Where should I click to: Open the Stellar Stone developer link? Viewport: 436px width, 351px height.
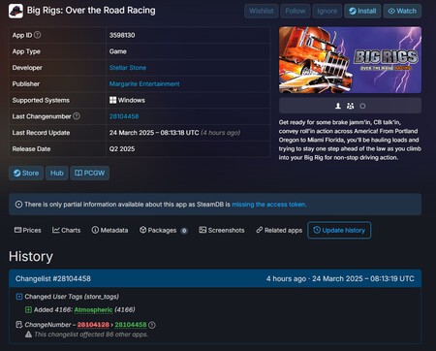click(x=128, y=68)
